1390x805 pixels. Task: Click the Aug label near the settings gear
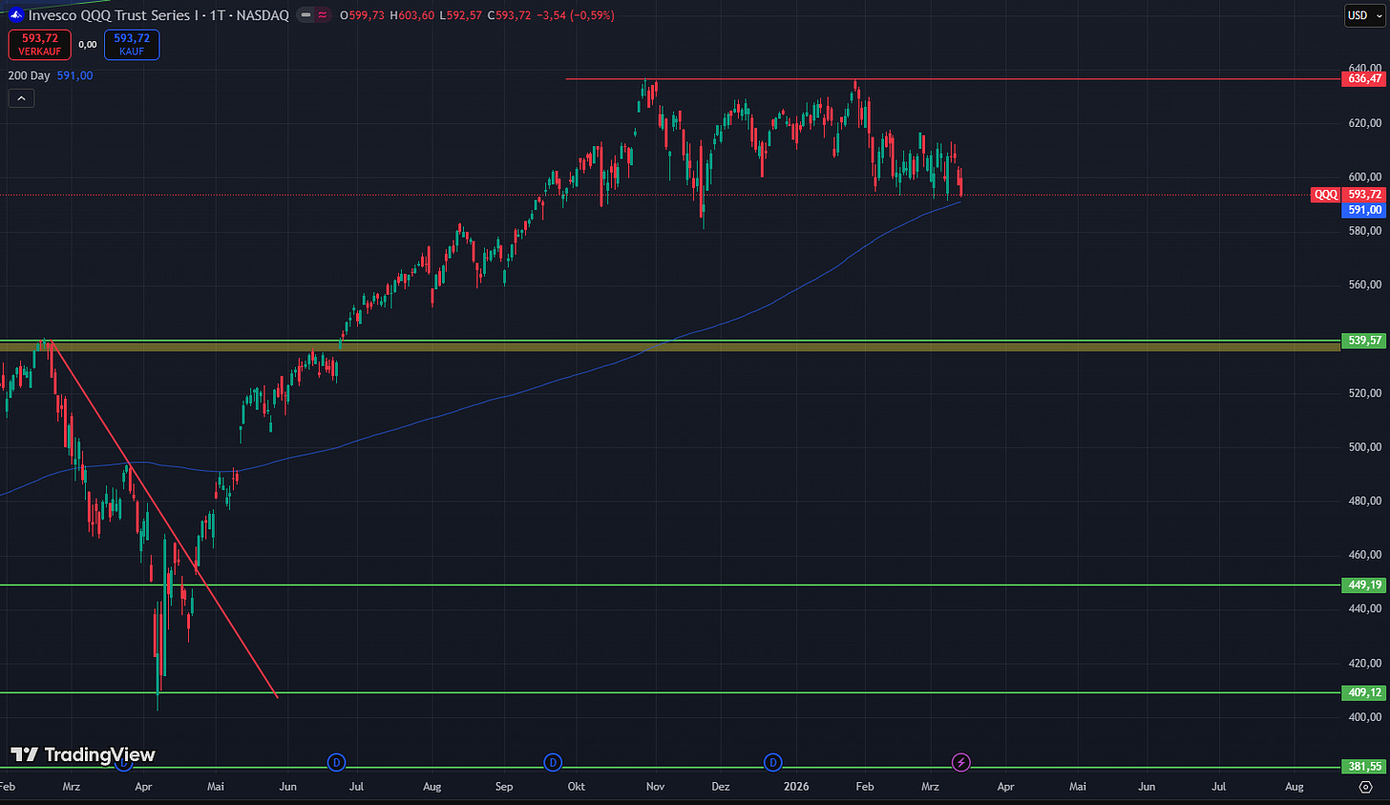[x=1295, y=787]
